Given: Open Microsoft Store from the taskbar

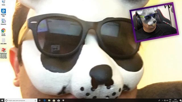Looking at the screenshot, I should point(54,100).
